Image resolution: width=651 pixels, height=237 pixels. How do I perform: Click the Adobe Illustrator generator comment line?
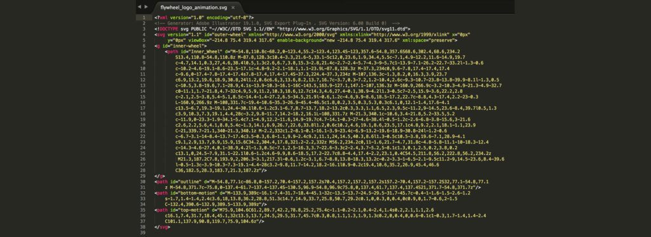coord(277,24)
